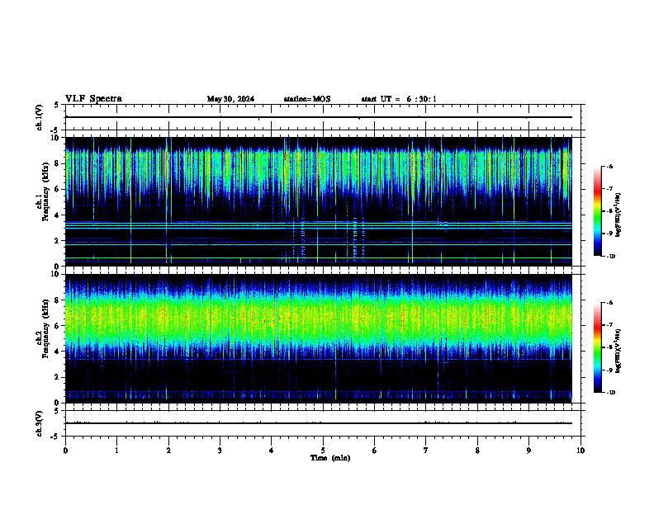This screenshot has width=654, height=505.
Task: Click the ch.1 "Frequency (kHz)" axis label
Action: tap(46, 192)
